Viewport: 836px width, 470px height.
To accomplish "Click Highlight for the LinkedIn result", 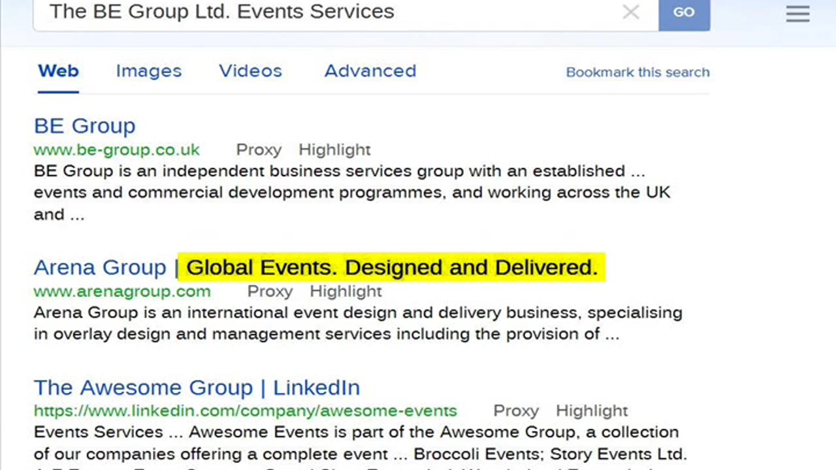I will tap(592, 411).
